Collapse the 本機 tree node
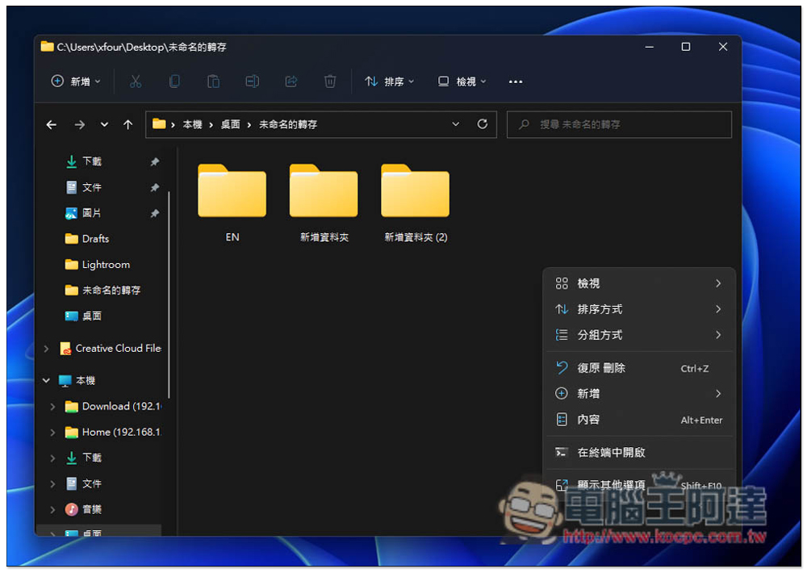 [x=47, y=380]
